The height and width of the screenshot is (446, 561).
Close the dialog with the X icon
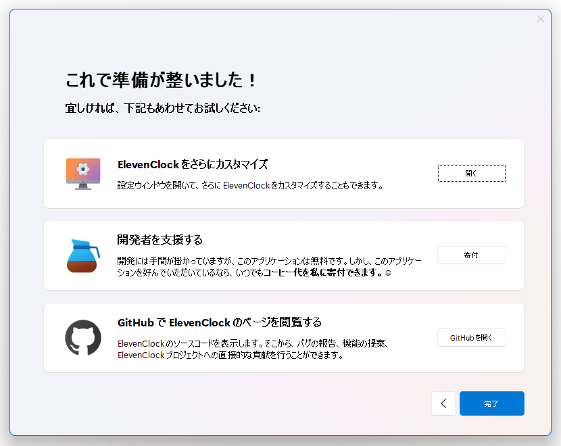(541, 19)
